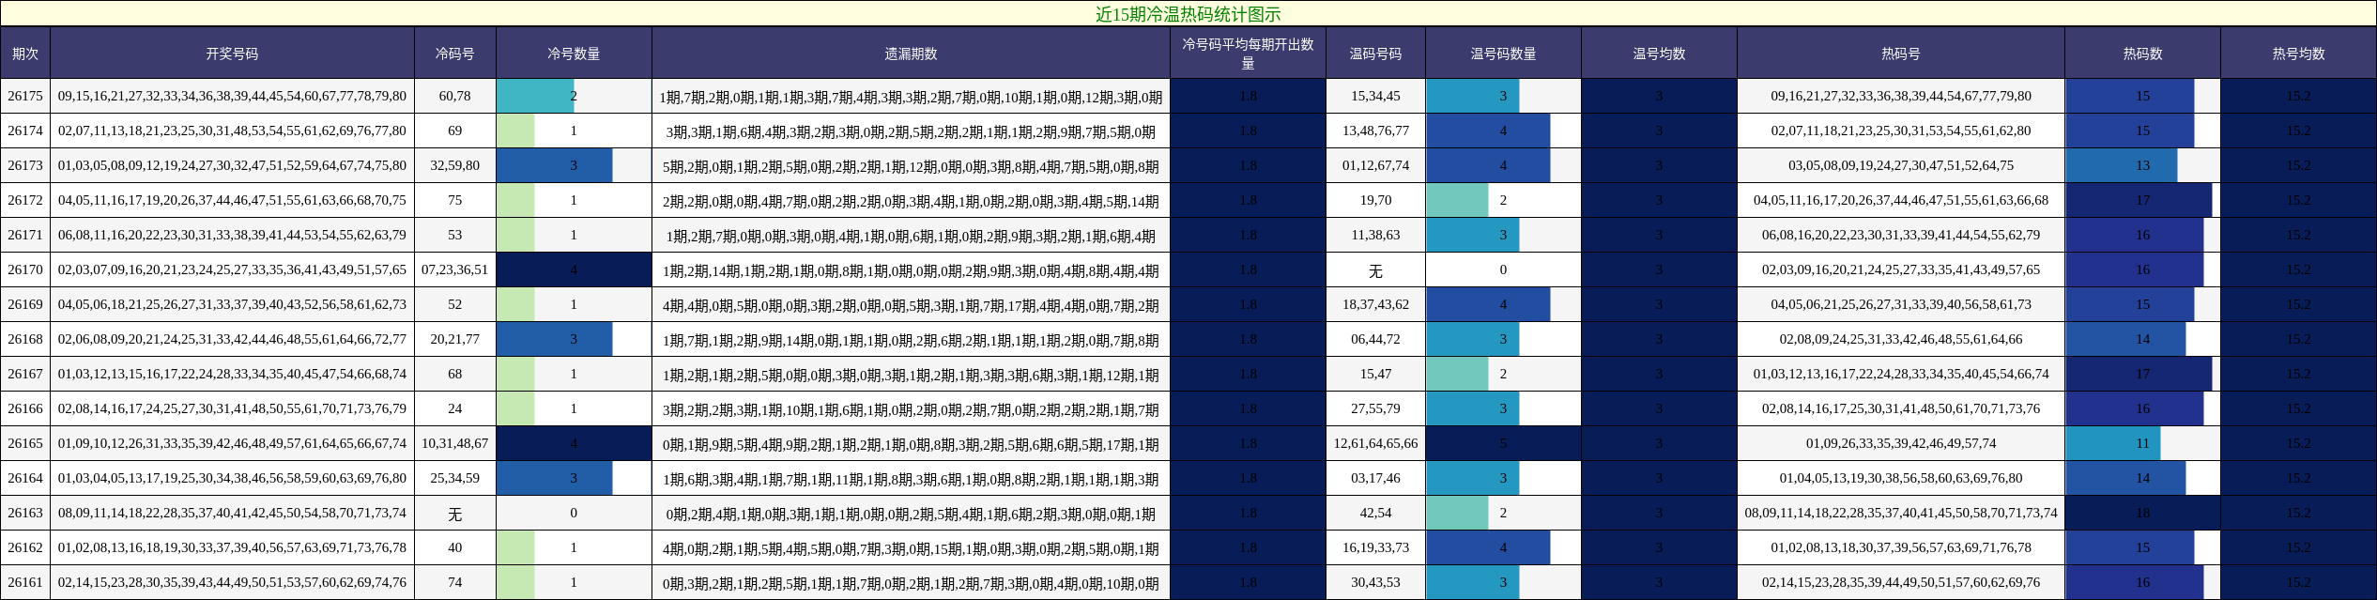Click the 热号均数 column header
This screenshot has height=600, width=2377.
2298,54
